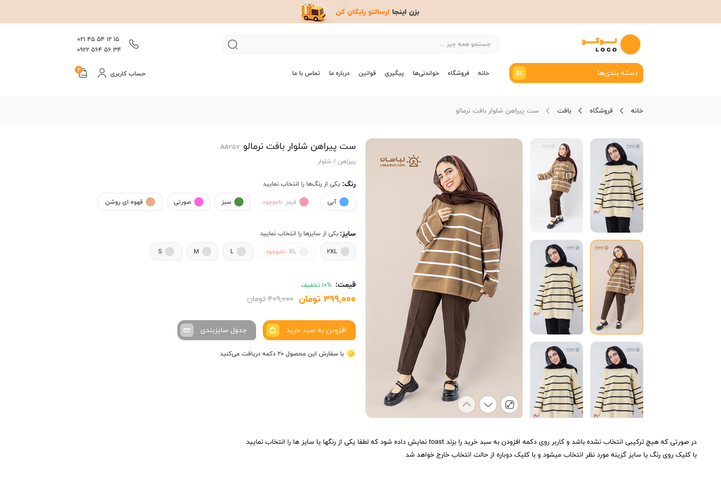The height and width of the screenshot is (480, 721).
Task: Click the gold coin reward icon
Action: [351, 354]
